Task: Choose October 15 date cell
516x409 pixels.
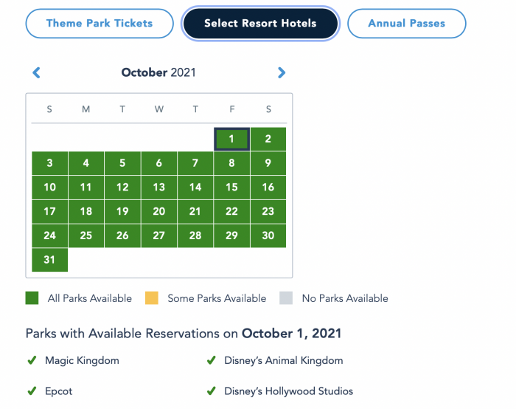Action: [231, 188]
